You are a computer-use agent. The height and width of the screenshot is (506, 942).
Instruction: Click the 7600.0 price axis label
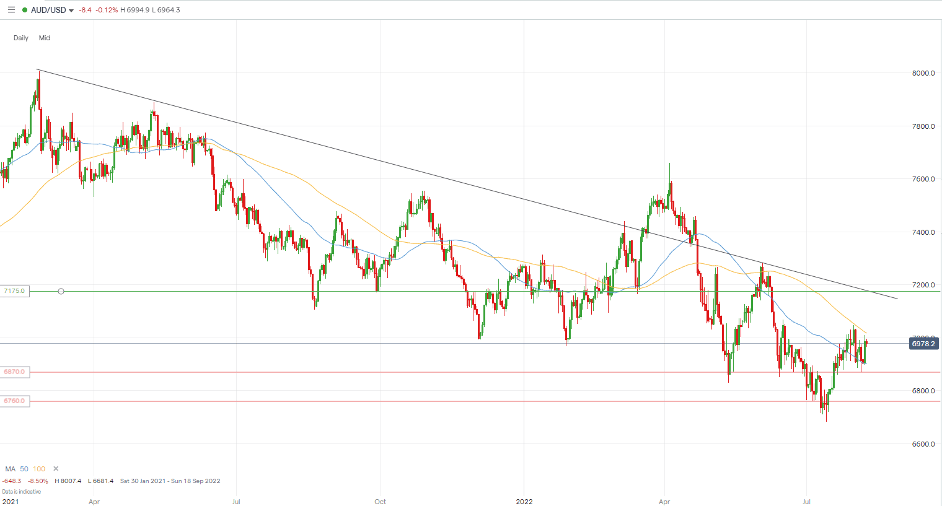tap(923, 179)
